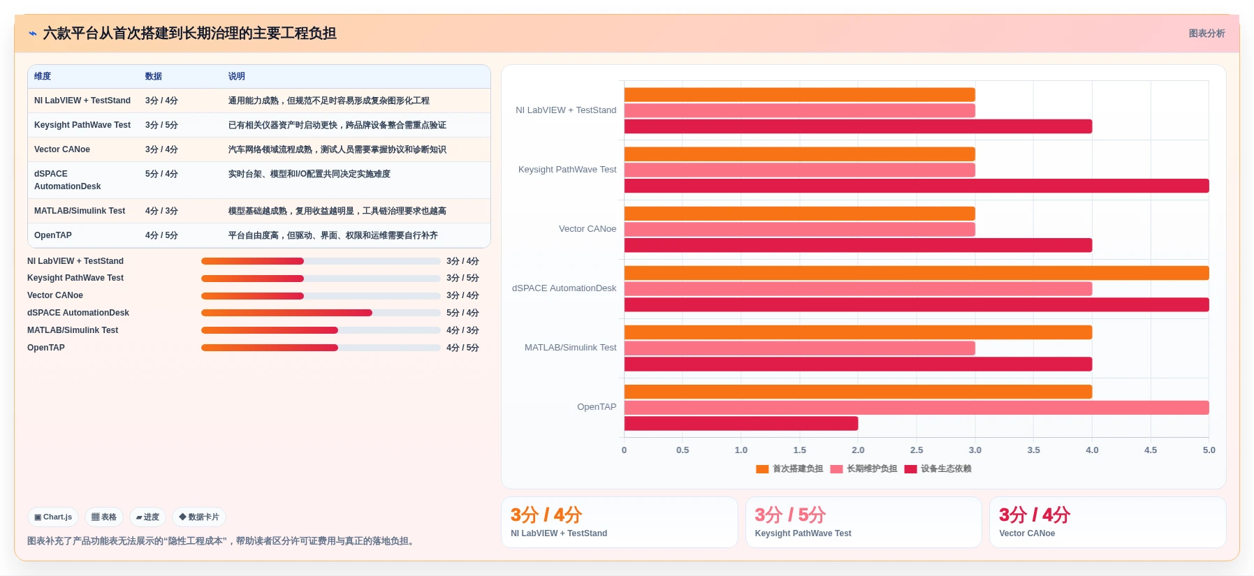Click the footer note about 隐性工程成本
The width and height of the screenshot is (1254, 576).
tap(222, 541)
